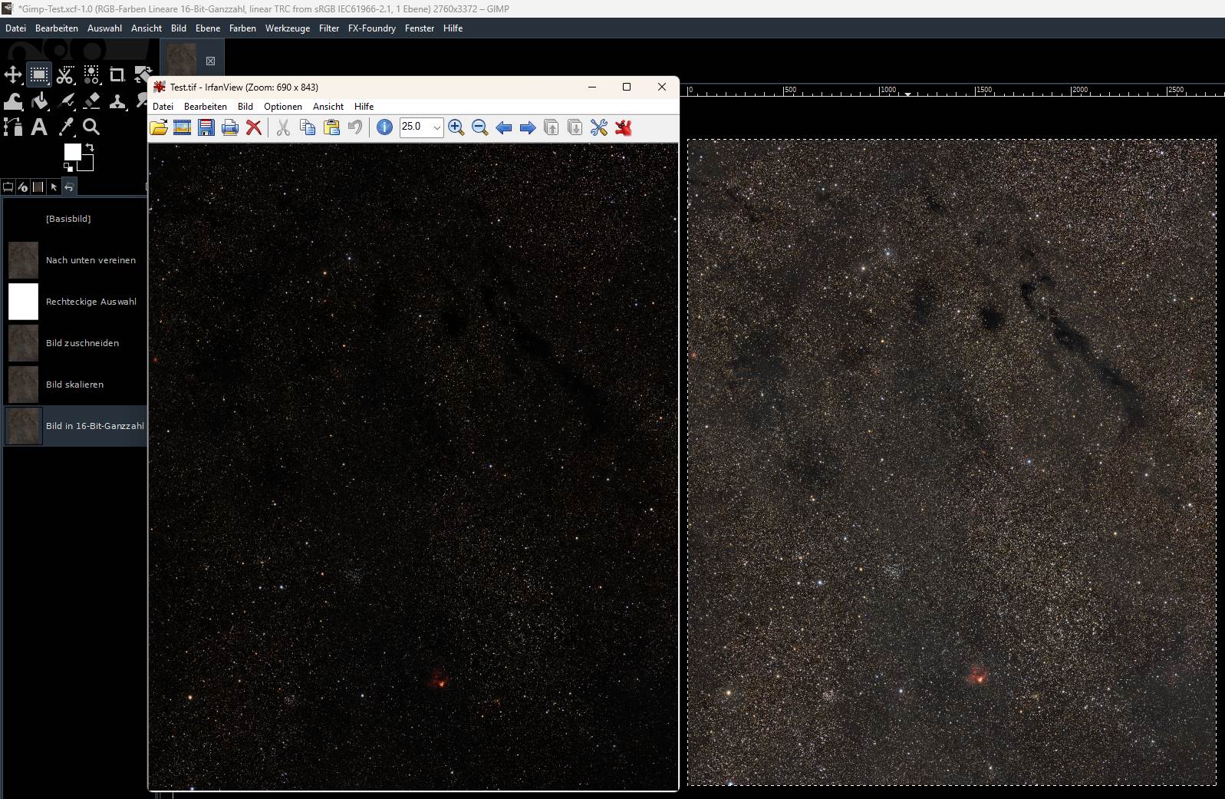Choose the Color Picker eyedropper tool
Screen dimensions: 1225x799
click(66, 127)
